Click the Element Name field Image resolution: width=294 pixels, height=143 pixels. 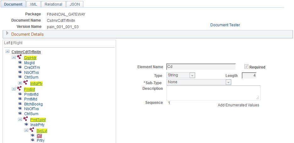click(201, 67)
